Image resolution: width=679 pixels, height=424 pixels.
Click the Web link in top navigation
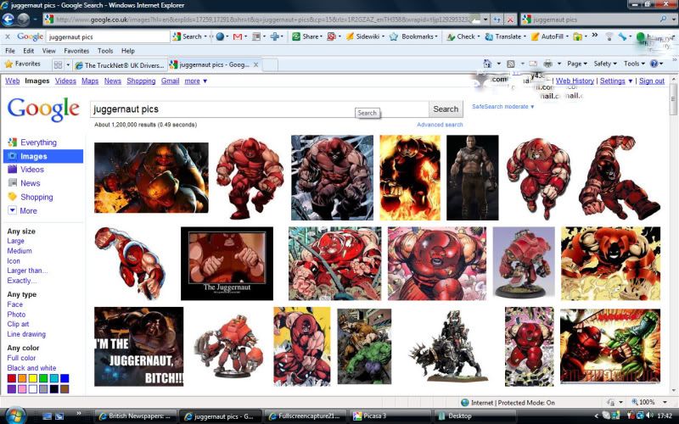12,81
